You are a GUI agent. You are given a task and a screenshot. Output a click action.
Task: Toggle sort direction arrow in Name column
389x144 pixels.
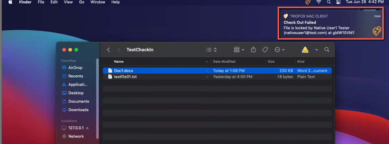(x=207, y=61)
